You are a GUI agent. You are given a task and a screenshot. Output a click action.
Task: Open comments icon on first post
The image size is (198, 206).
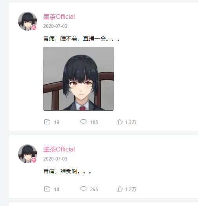click(83, 122)
